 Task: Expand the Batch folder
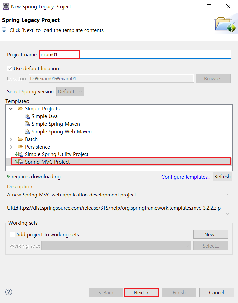click(x=11, y=139)
